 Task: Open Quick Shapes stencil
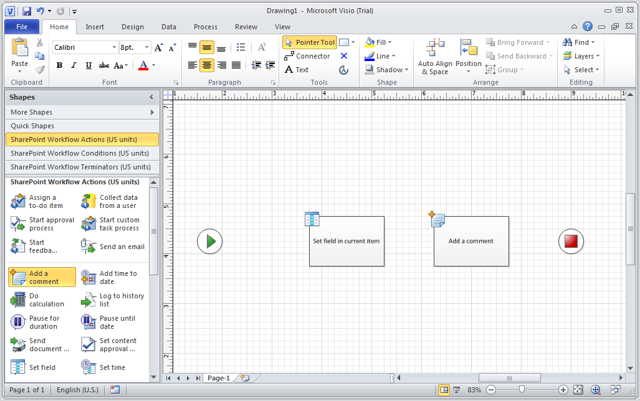pyautogui.click(x=82, y=126)
